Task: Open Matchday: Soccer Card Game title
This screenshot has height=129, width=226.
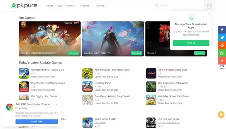Action: click(173, 96)
